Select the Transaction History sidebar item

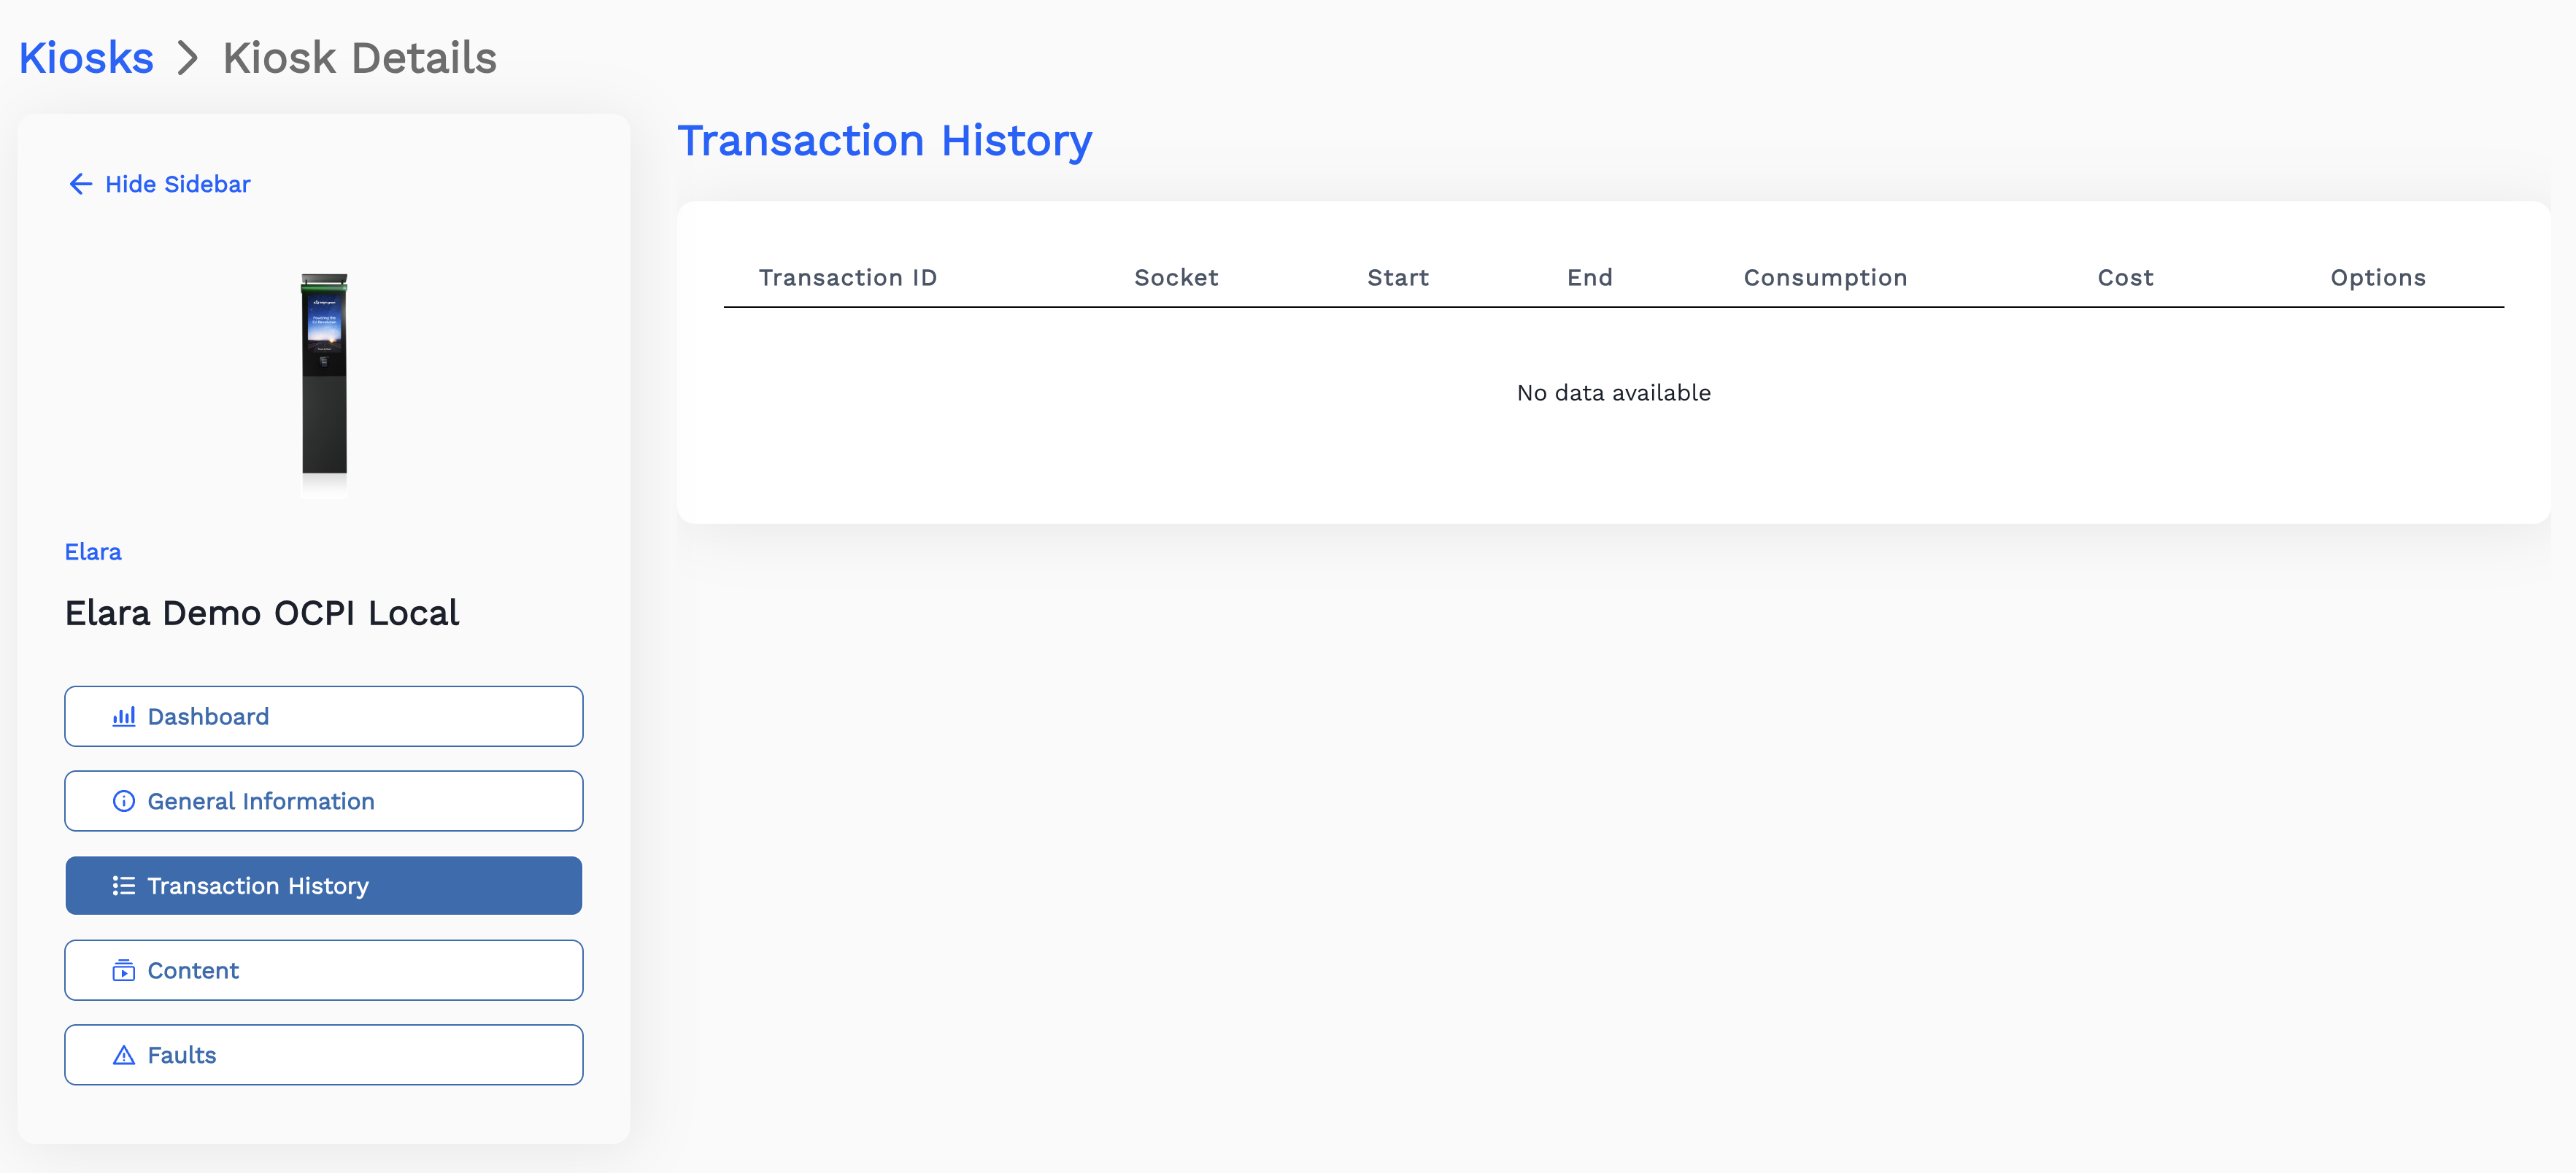point(323,886)
